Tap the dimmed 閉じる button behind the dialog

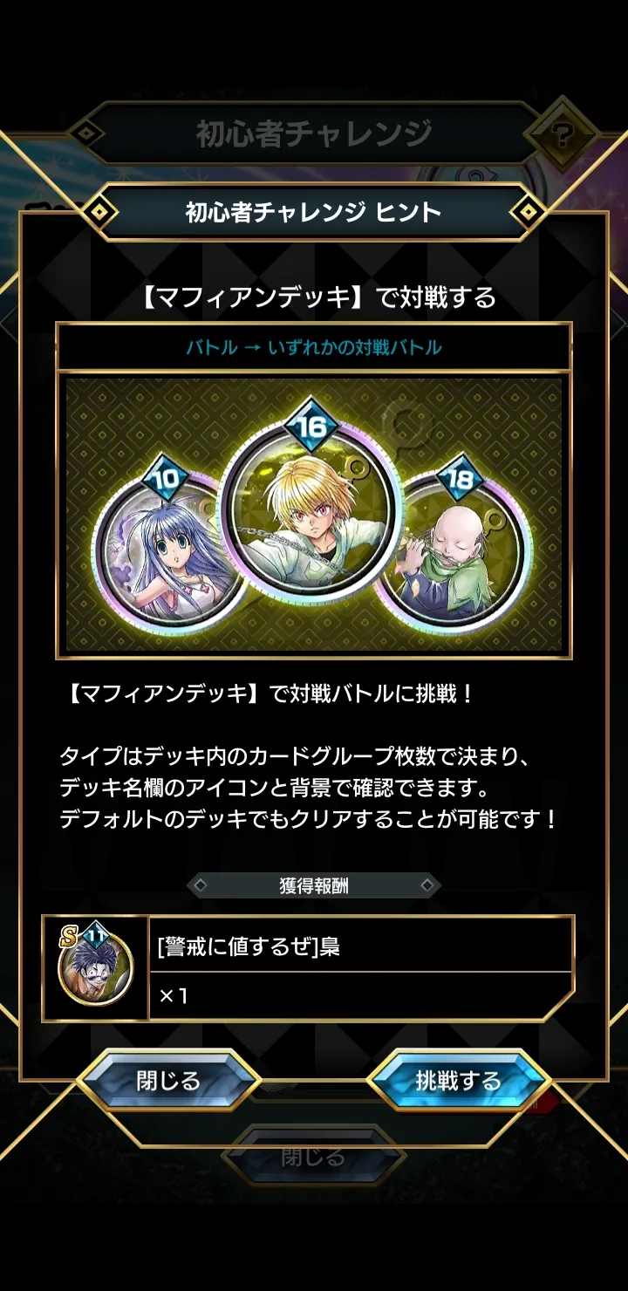click(313, 1157)
